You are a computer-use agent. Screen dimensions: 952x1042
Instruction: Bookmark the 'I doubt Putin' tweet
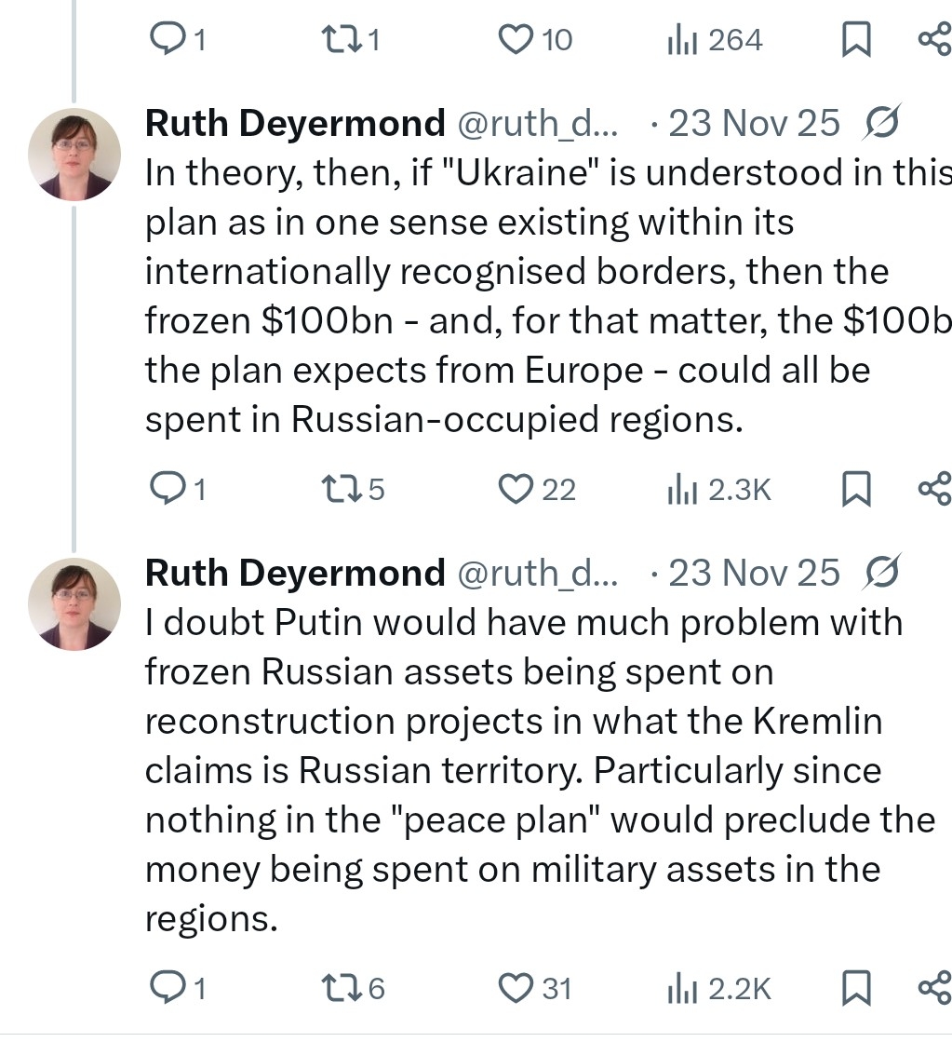(855, 988)
